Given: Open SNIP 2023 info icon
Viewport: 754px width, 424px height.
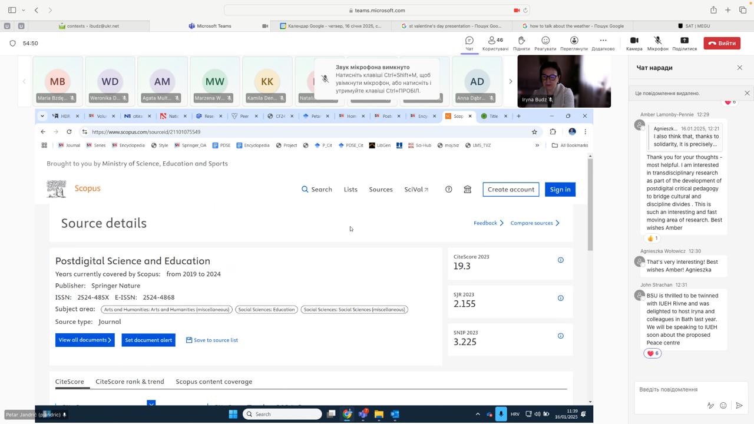Looking at the screenshot, I should pyautogui.click(x=561, y=336).
